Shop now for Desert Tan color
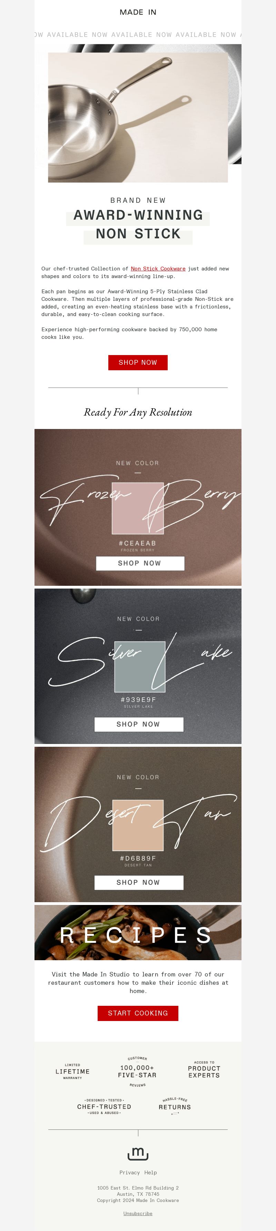 139,882
